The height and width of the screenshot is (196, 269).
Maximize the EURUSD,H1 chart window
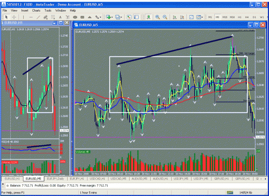coord(61,23)
